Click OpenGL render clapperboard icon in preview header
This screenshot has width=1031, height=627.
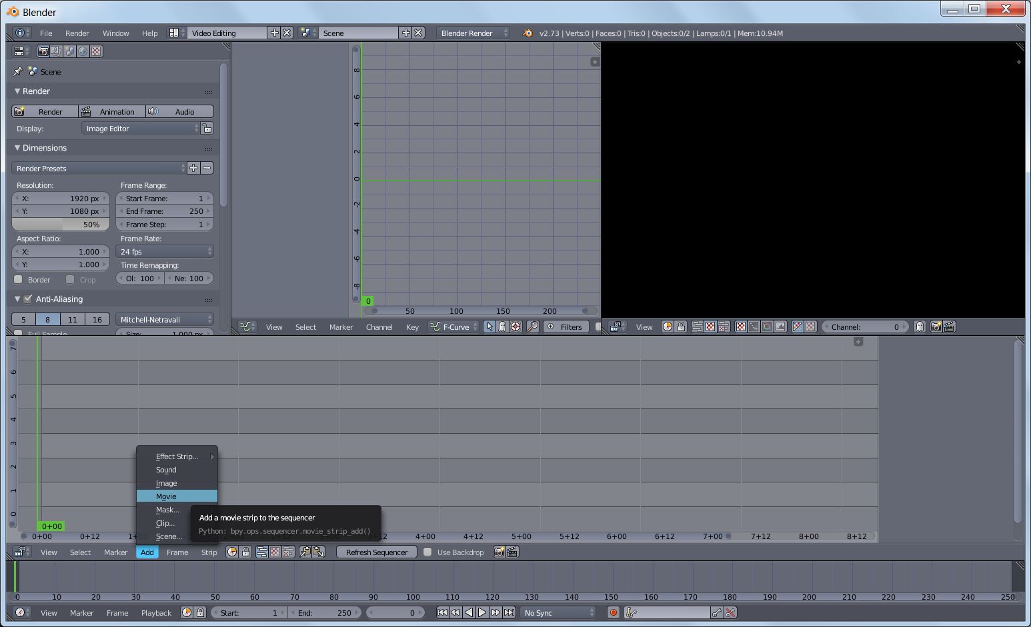click(949, 326)
